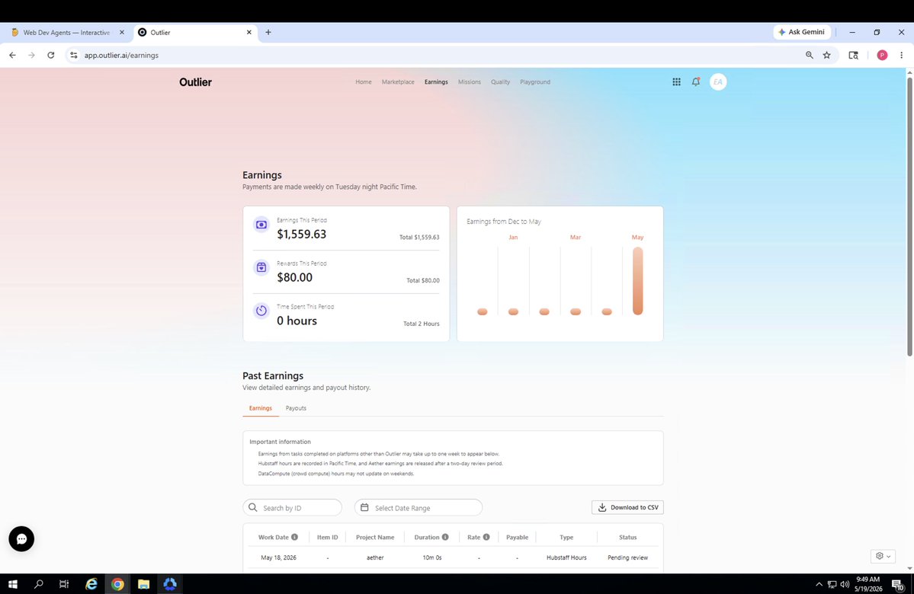Click the Jan marker in earnings chart
The image size is (914, 594).
tap(513, 311)
